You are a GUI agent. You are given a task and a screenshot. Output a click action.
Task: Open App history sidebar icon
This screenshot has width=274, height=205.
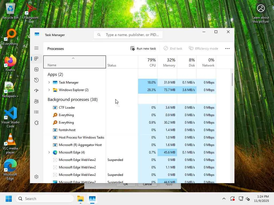tap(36, 80)
